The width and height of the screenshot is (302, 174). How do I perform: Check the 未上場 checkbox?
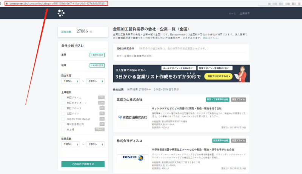pyautogui.click(x=63, y=129)
